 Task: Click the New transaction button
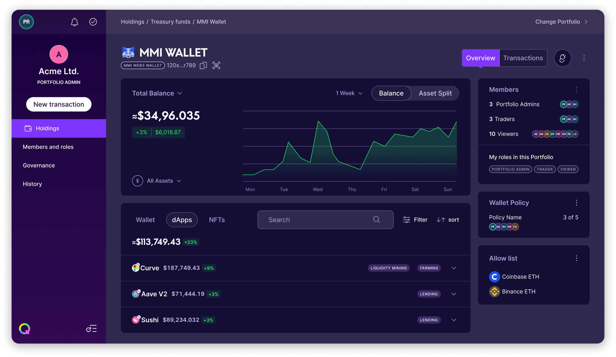pos(58,104)
